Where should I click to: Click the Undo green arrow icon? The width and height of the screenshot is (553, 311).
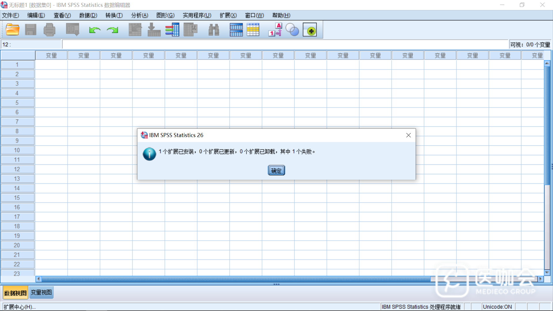(x=94, y=30)
